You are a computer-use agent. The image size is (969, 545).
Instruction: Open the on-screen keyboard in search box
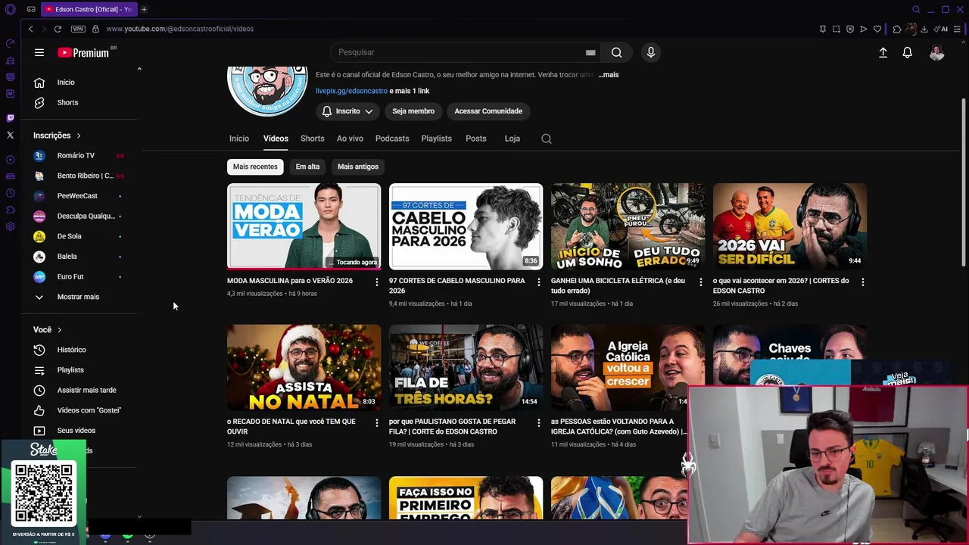pos(590,52)
